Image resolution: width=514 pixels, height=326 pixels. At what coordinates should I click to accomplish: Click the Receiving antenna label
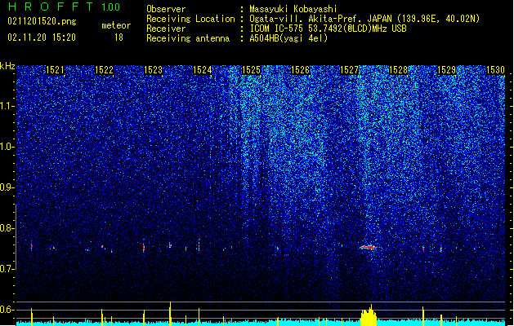click(x=188, y=38)
